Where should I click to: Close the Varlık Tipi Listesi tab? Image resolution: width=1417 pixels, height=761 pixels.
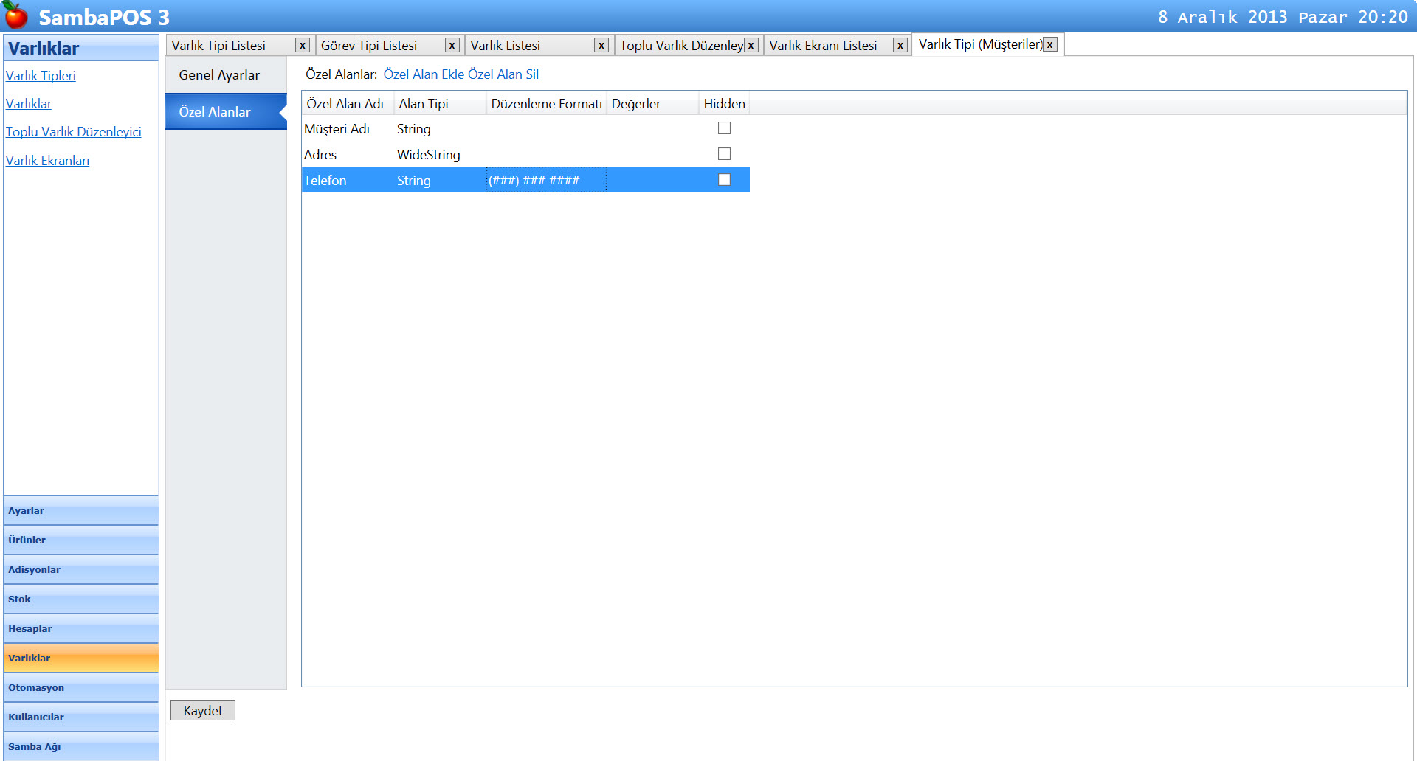[x=302, y=46]
